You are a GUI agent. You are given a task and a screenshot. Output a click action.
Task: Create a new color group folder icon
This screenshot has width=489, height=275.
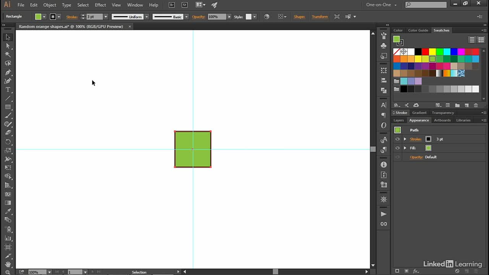pyautogui.click(x=457, y=105)
